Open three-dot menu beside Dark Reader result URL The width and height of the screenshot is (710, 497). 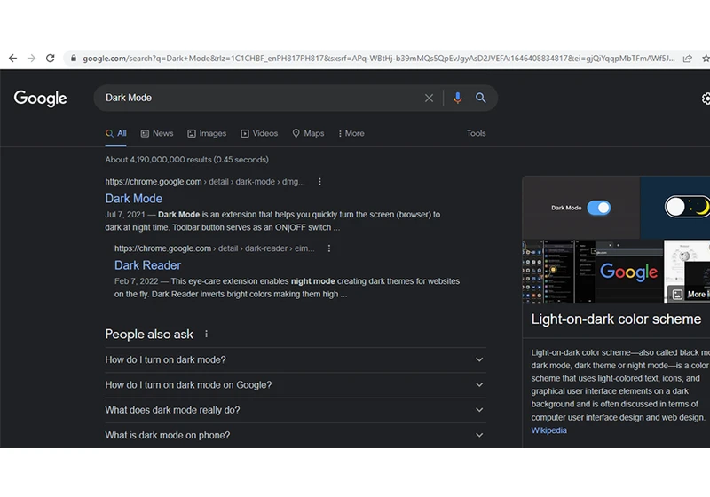(x=329, y=248)
